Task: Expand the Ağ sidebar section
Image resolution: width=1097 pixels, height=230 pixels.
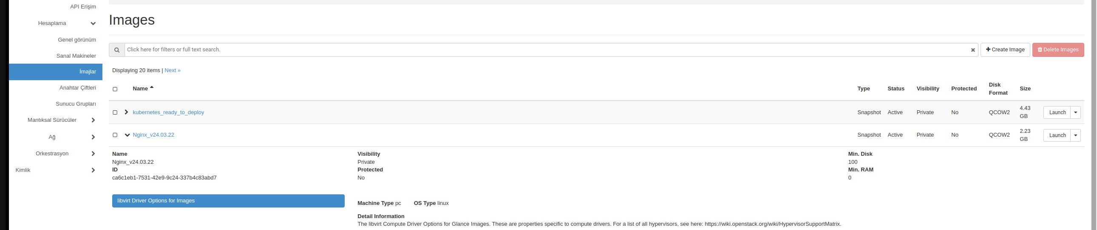Action: pos(93,137)
